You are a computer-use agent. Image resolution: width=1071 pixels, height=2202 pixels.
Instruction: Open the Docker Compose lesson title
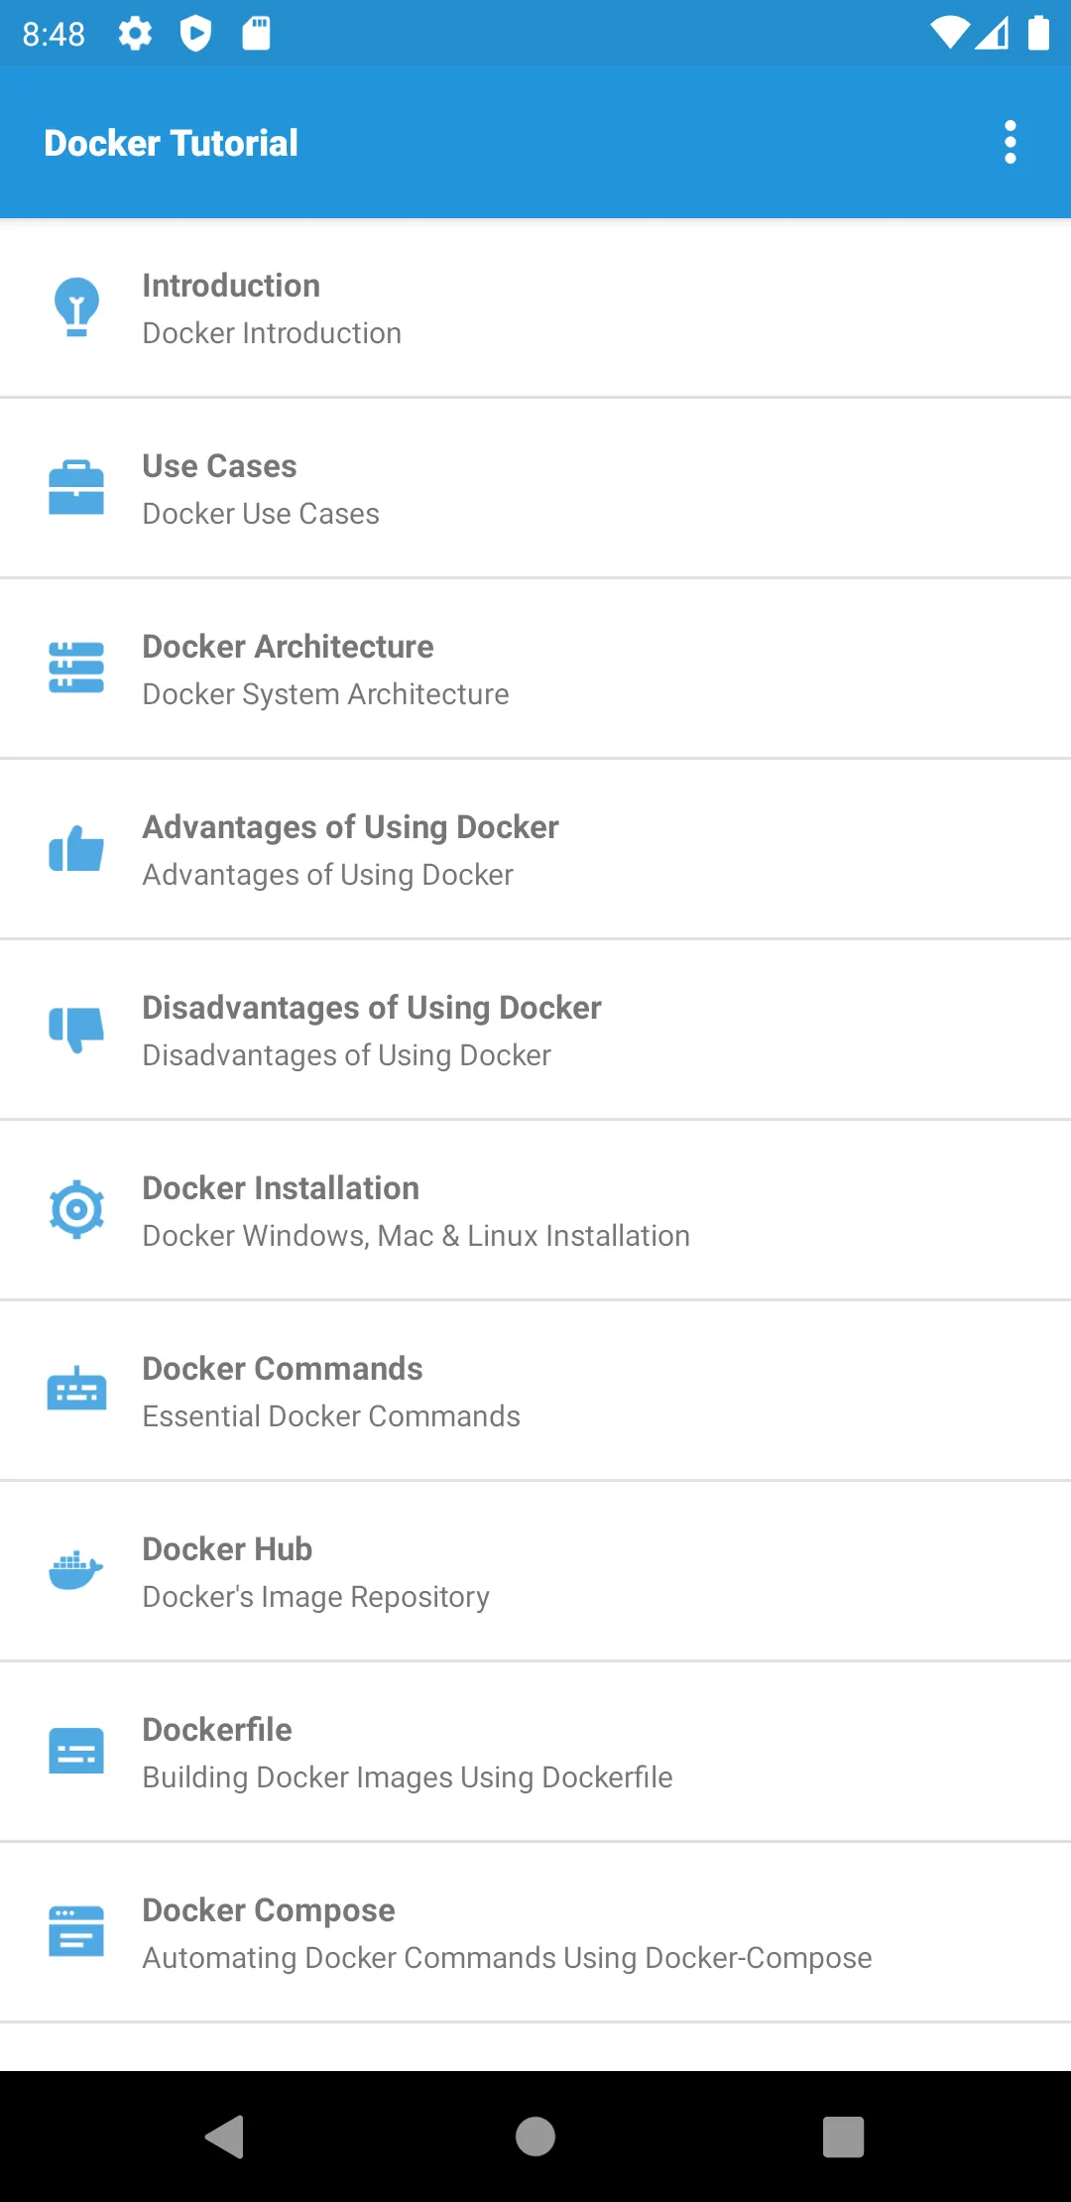269,1910
